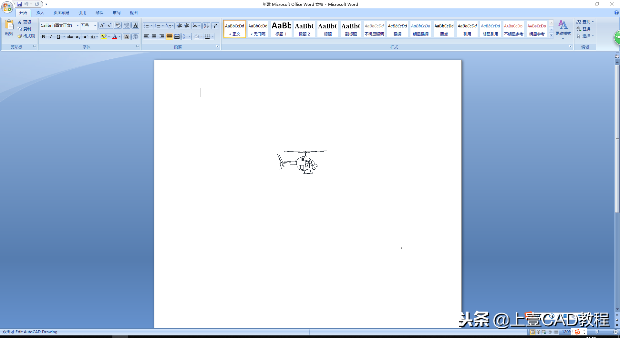This screenshot has height=338, width=620.
Task: Click the Office button
Action: (7, 7)
